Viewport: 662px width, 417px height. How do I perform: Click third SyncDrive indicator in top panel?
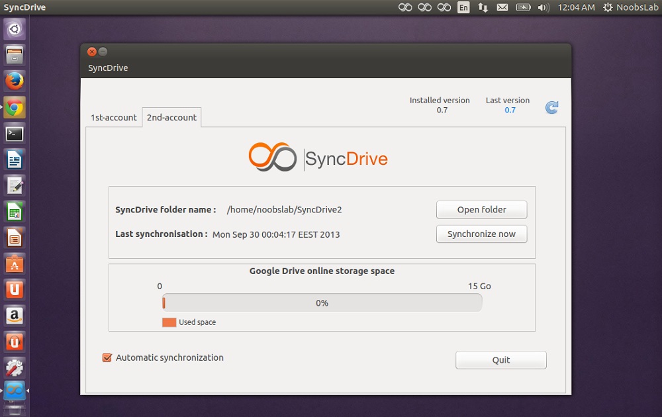click(444, 7)
